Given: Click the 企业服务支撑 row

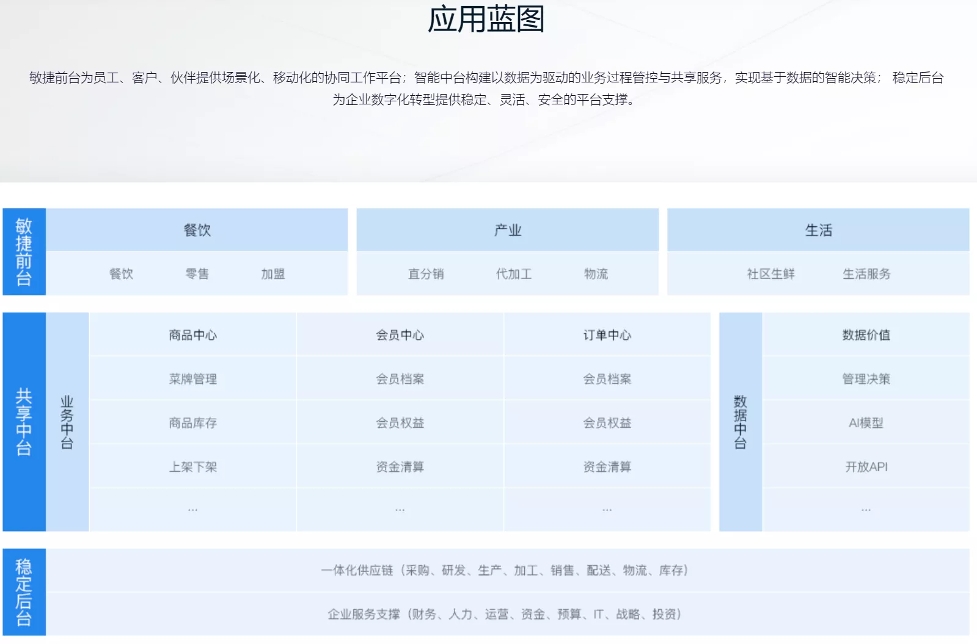Looking at the screenshot, I should click(x=508, y=614).
